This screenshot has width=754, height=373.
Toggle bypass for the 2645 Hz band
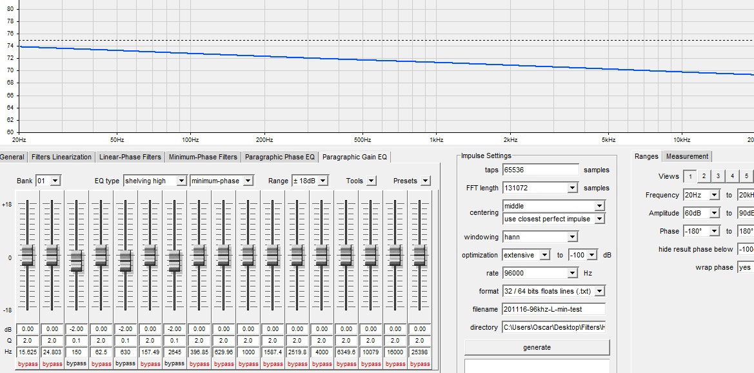coord(174,364)
